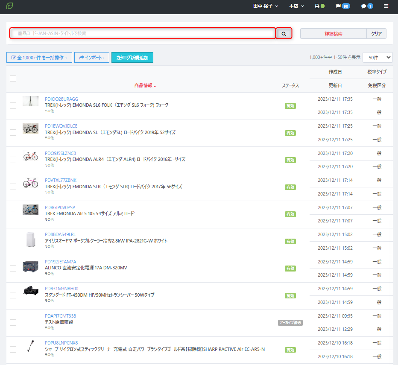Open product link PDO9J5SLZNC8
Viewport: 398px width, 365px height.
click(x=60, y=153)
